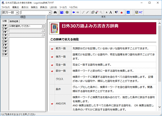This screenshot has height=116, width=162.
Task: Open the LVナビ toolbar button
Action: (x=139, y=12)
